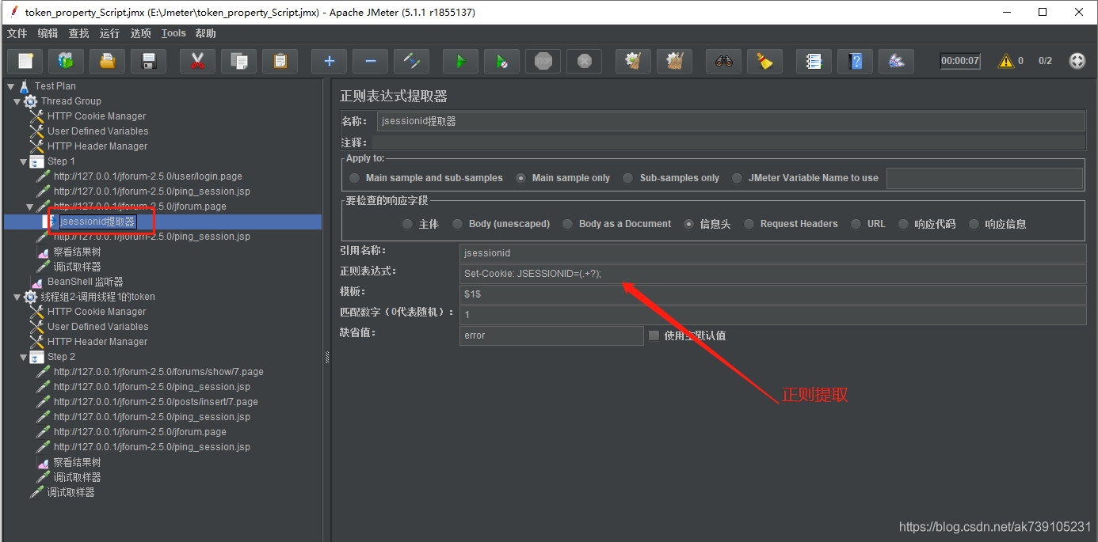Viewport: 1098px width, 542px height.
Task: Open the Tools menu
Action: [x=173, y=33]
